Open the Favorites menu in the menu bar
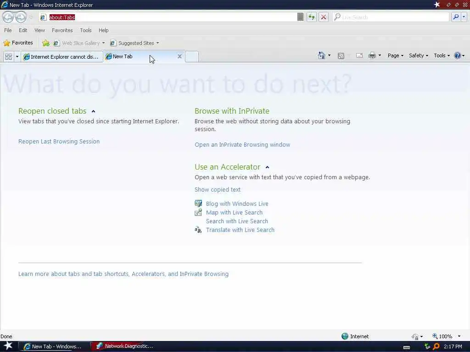The image size is (470, 352). [62, 30]
